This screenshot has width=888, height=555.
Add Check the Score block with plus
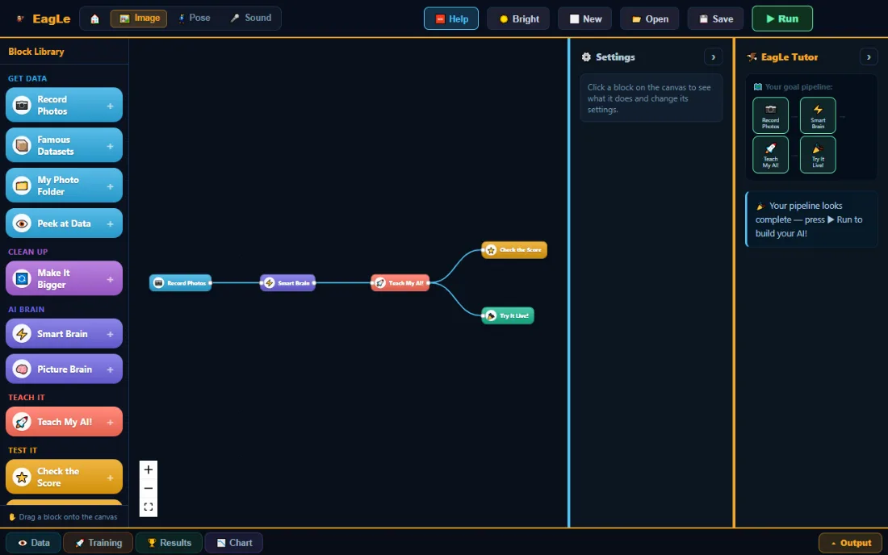[111, 478]
